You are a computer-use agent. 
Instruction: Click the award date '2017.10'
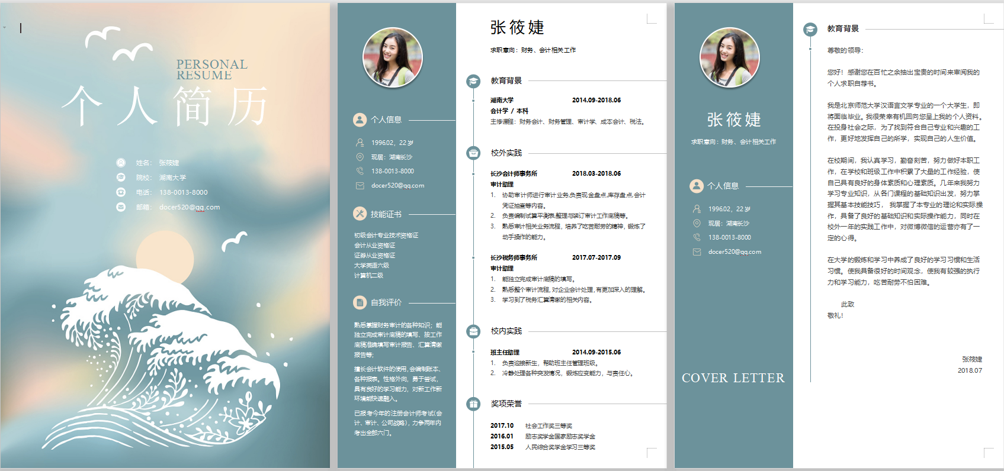coord(502,426)
